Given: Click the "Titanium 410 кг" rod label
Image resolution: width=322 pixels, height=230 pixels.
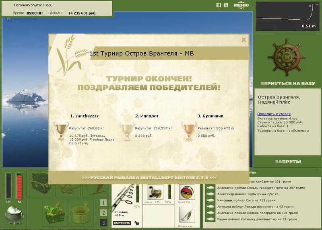Looking at the screenshot, I should coord(121,214).
